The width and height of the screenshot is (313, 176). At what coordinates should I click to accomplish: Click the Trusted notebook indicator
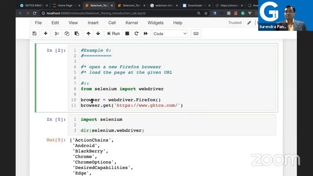235,22
